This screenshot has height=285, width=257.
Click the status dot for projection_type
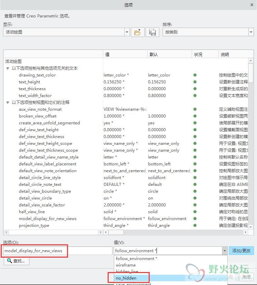point(195,226)
